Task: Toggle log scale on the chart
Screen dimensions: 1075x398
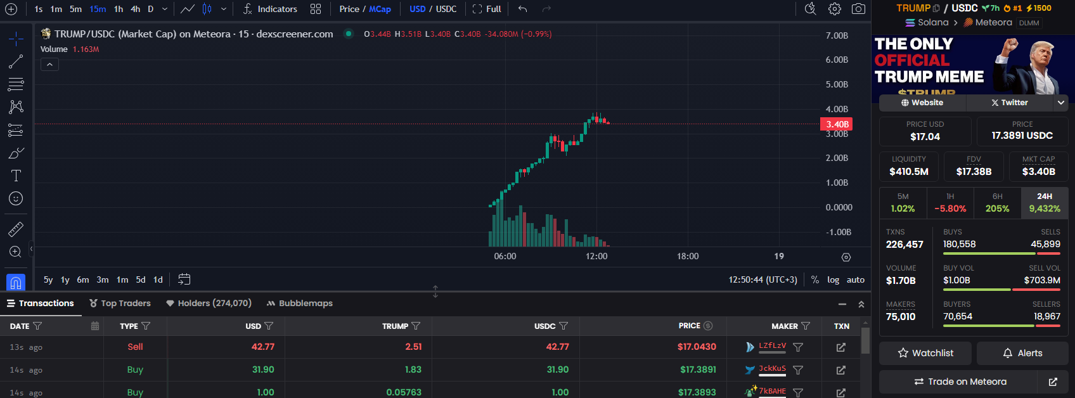Action: coord(833,279)
